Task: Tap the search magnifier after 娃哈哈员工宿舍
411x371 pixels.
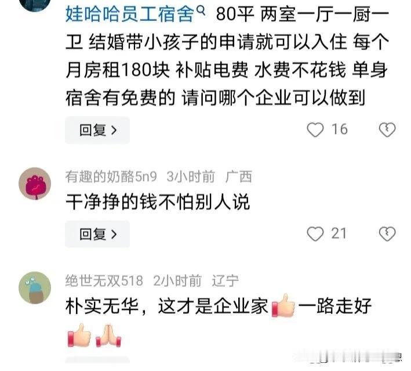Action: click(201, 10)
